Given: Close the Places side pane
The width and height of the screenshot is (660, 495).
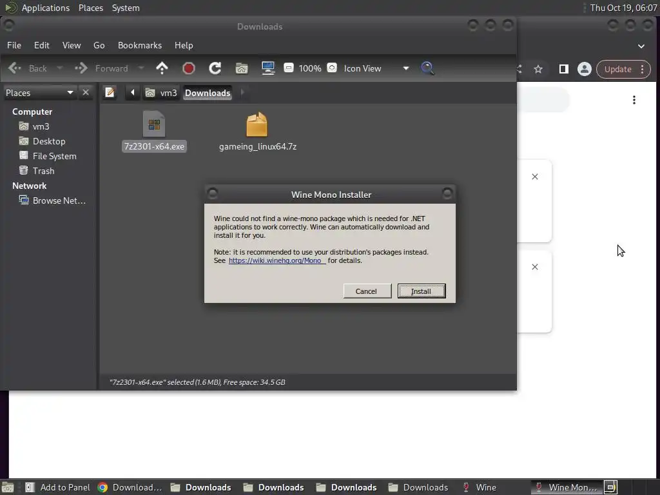Looking at the screenshot, I should (x=86, y=93).
